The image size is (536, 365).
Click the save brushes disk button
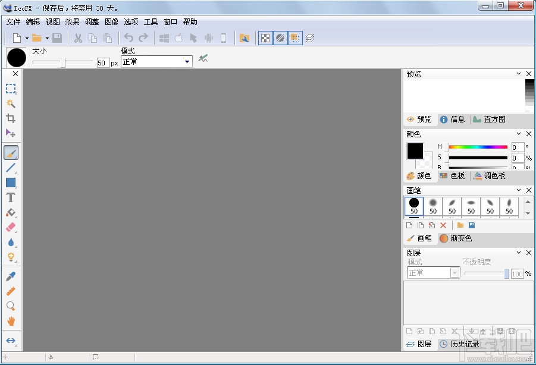472,225
